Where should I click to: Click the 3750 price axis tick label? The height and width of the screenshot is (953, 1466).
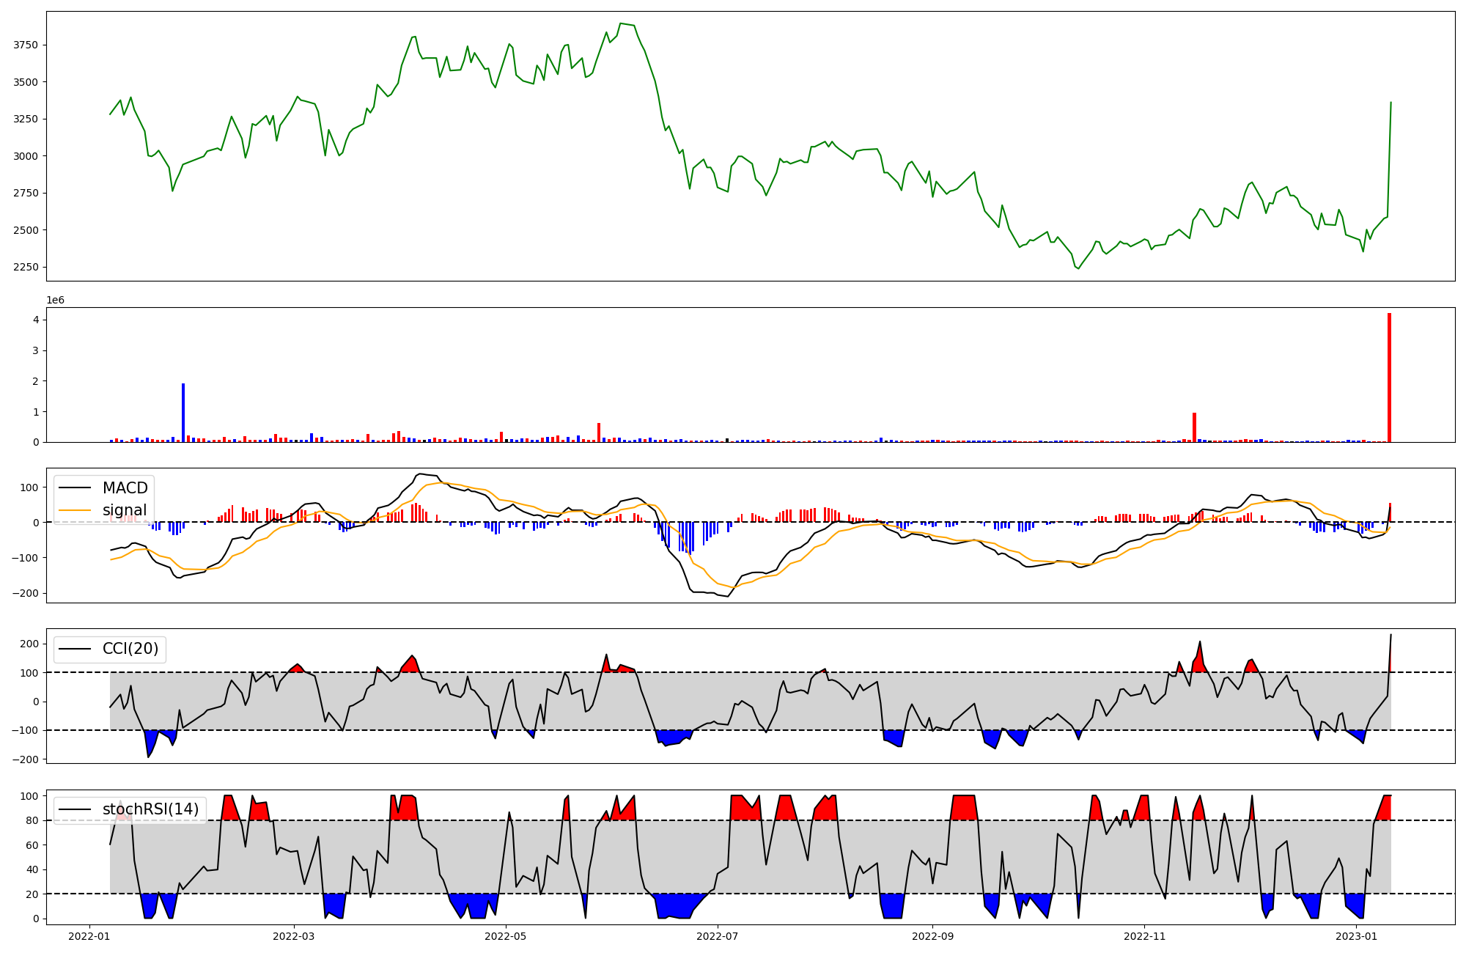(26, 45)
